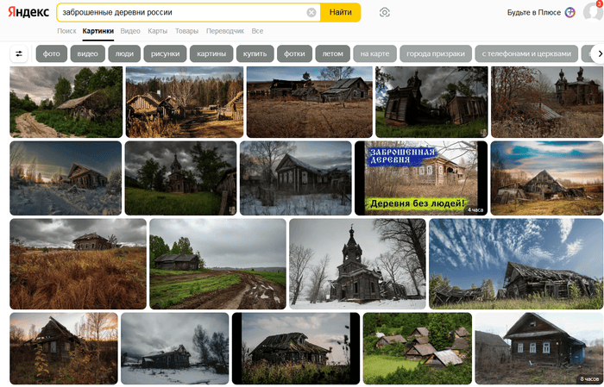Click the Yandex Plus badge icon

[x=569, y=13]
